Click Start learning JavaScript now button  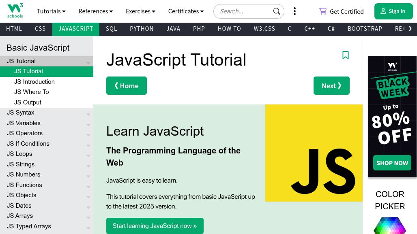155,226
